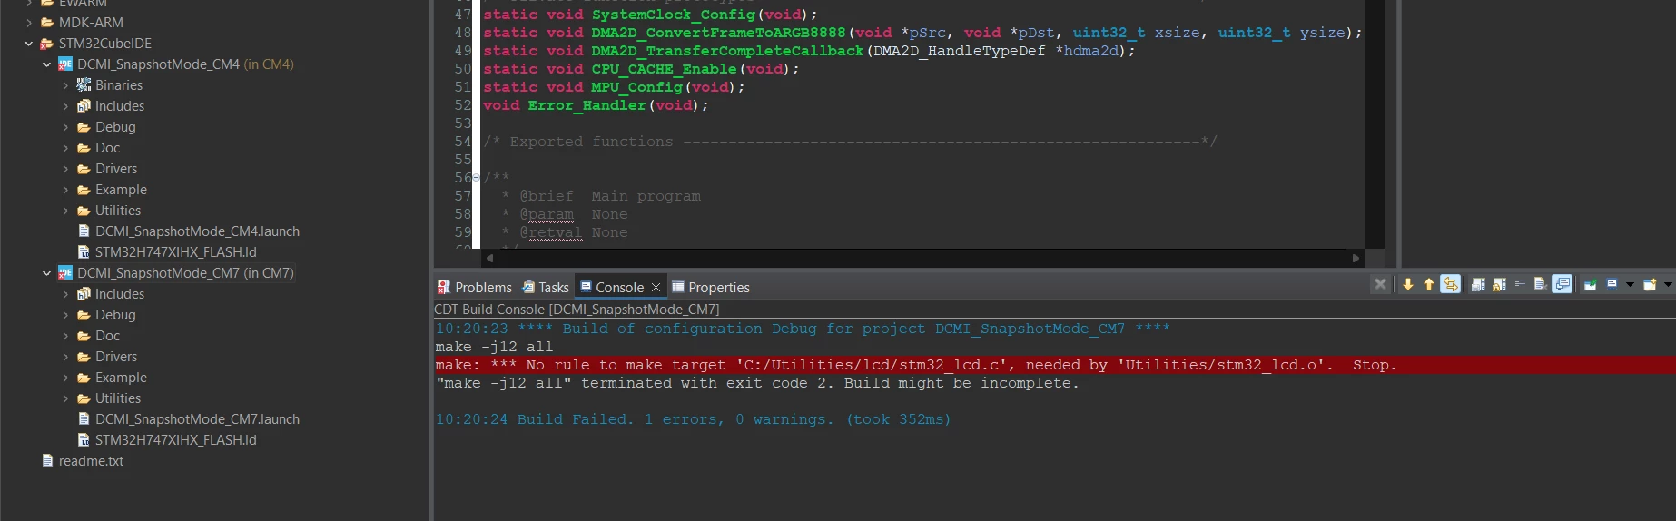
Task: Go to previous error with up arrow
Action: [1429, 284]
